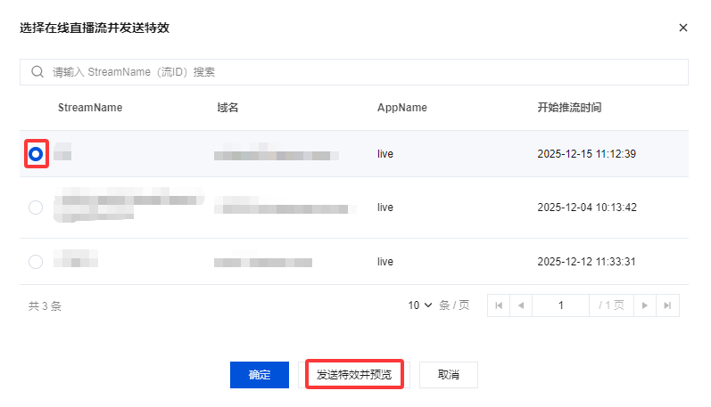Click the 2025-12-12 11:33:31 timestamp cell
Image resolution: width=711 pixels, height=407 pixels.
click(586, 262)
